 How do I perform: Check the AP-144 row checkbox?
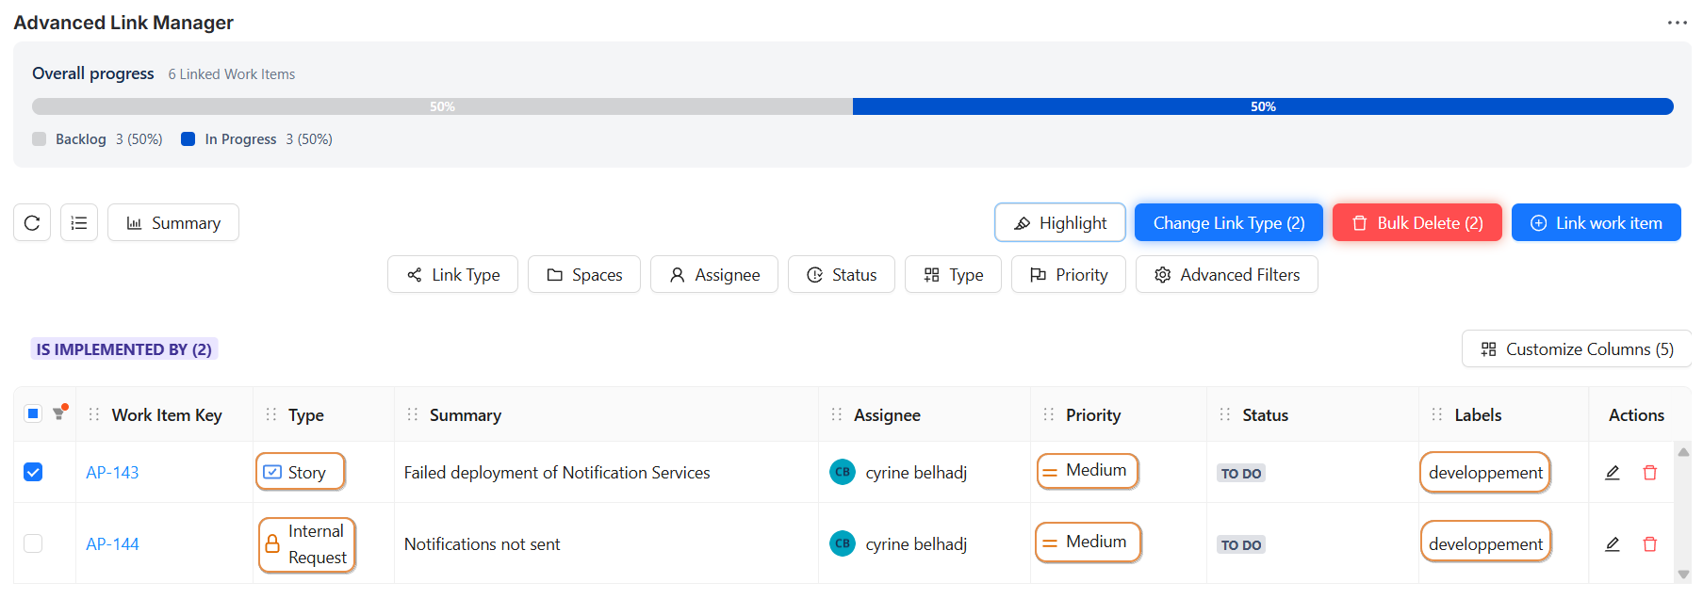click(x=33, y=543)
